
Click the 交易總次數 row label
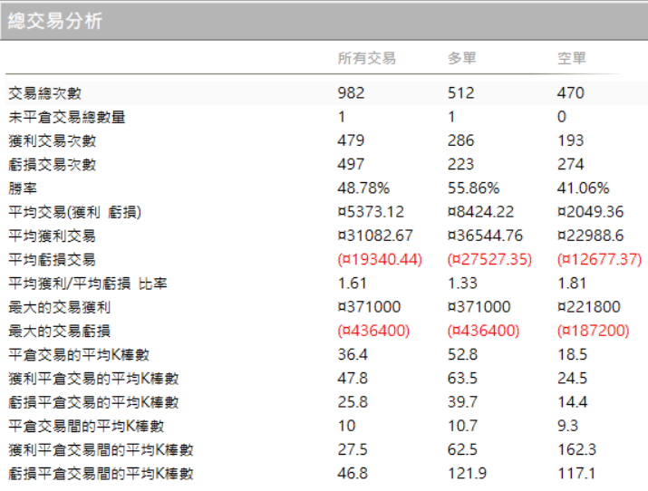tap(45, 93)
